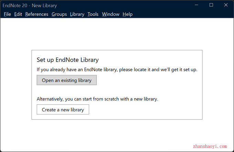Open the Groups menu
This screenshot has width=234, height=152.
tap(59, 14)
